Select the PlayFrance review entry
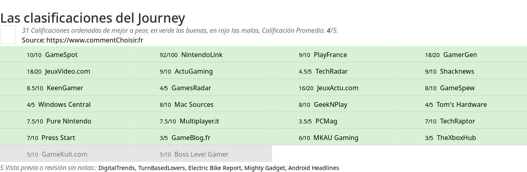 pyautogui.click(x=323, y=55)
